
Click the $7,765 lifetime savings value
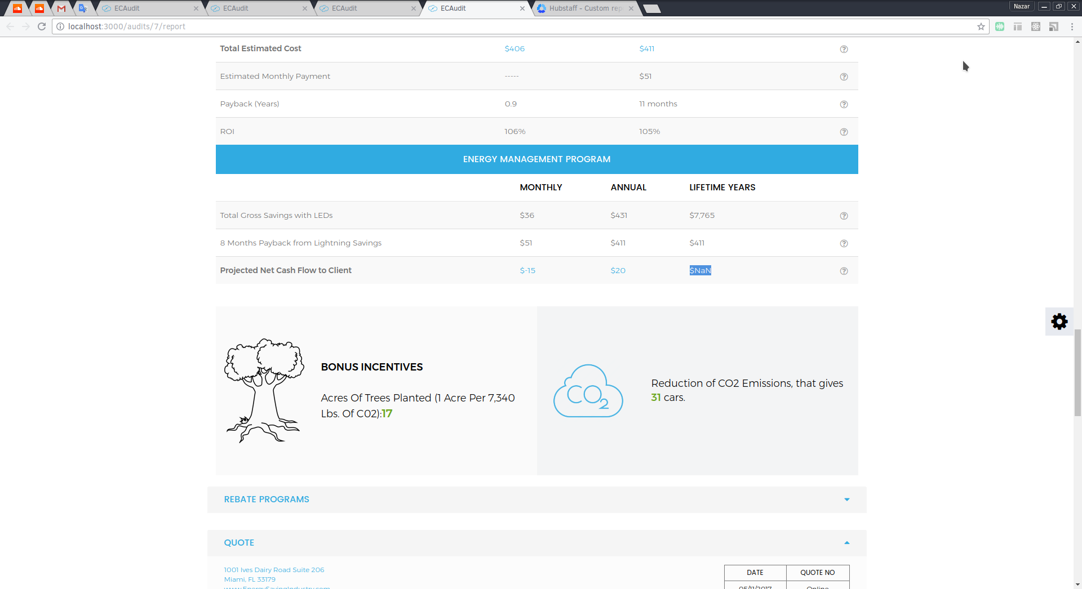click(x=702, y=215)
